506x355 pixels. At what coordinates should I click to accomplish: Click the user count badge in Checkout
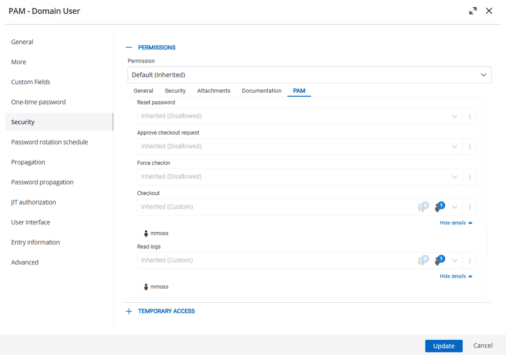pos(439,207)
